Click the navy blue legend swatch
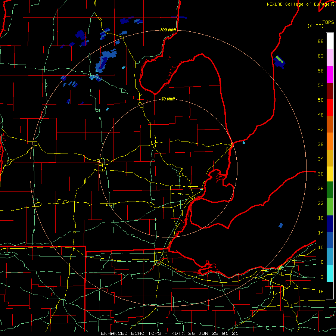The image size is (336, 336). pyautogui.click(x=330, y=224)
